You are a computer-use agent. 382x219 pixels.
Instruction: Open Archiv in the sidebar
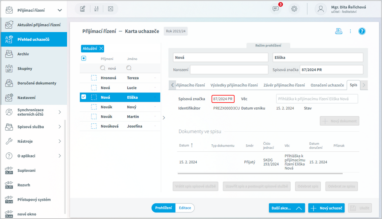[x=23, y=54]
